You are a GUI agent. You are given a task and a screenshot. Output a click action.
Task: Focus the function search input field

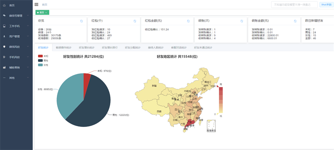coord(294,5)
